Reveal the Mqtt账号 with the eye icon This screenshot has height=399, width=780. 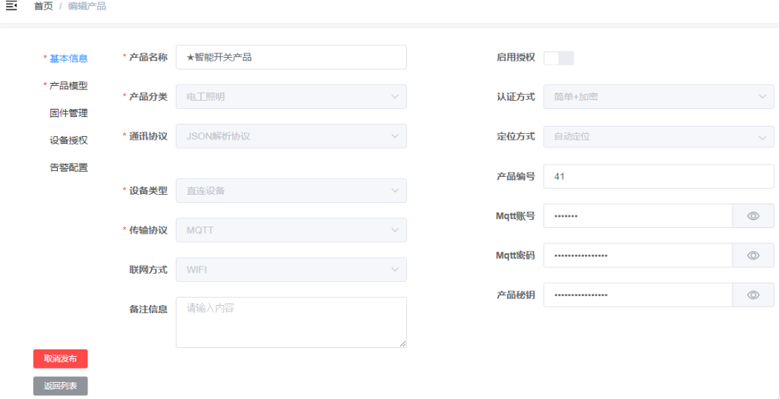pos(753,216)
